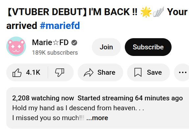
Task: Click the thumbs-down dislike icon
Action: (x=60, y=72)
